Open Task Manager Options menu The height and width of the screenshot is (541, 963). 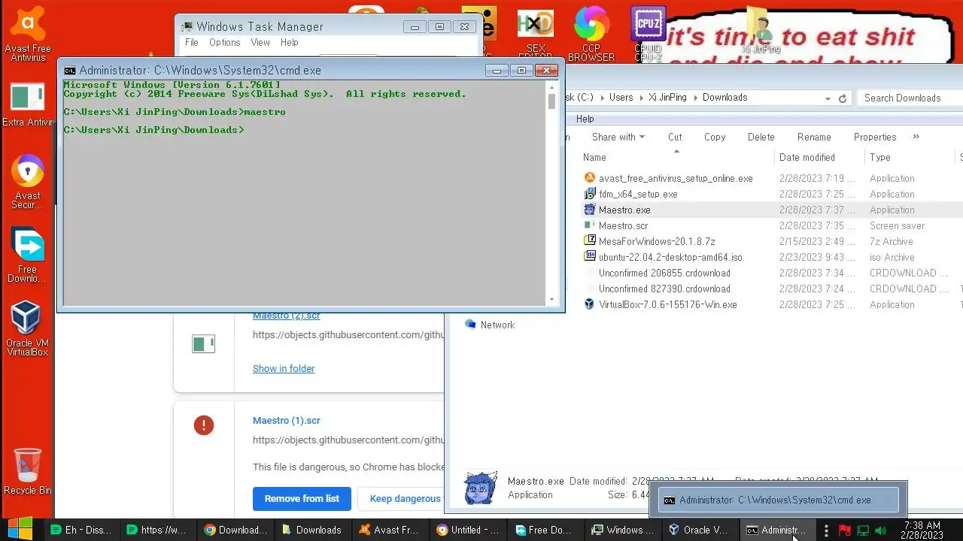click(225, 43)
